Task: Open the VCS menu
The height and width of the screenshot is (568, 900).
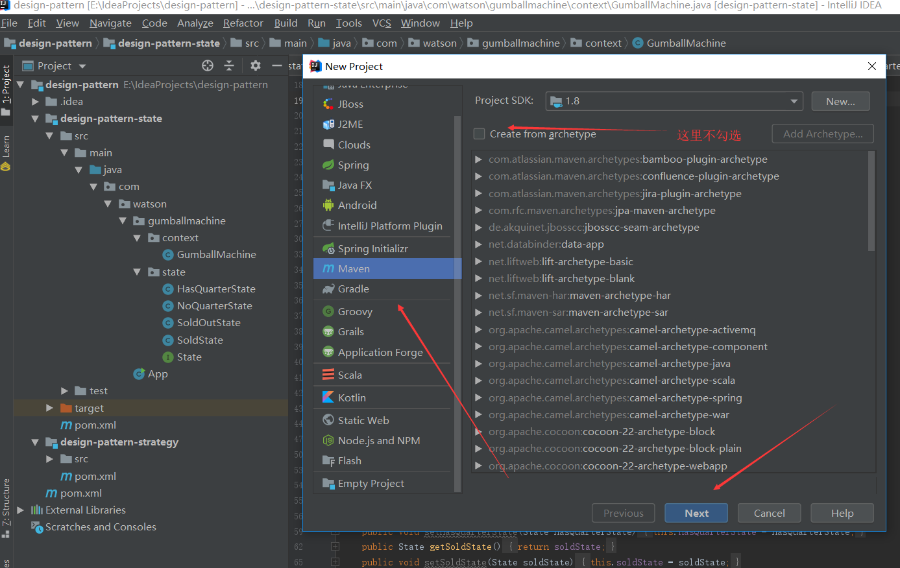Action: [x=382, y=23]
